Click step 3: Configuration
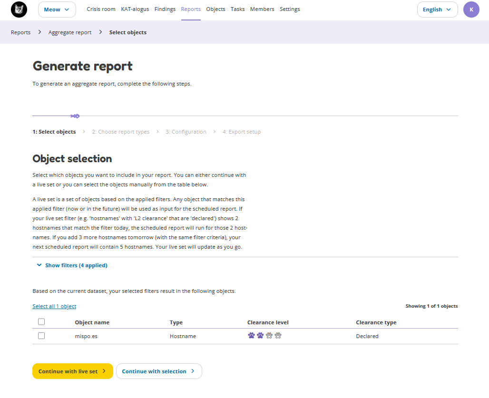The height and width of the screenshot is (398, 489). 186,132
